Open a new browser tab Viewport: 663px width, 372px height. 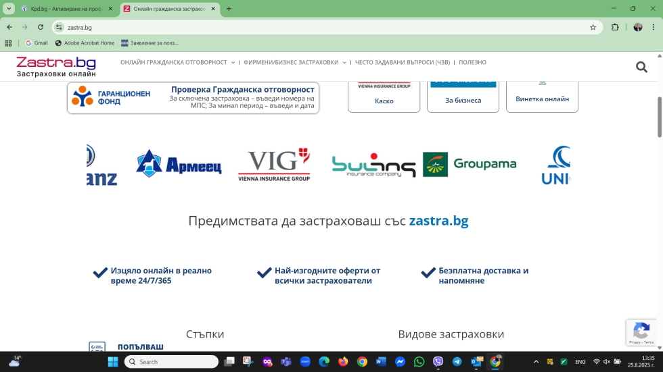pyautogui.click(x=229, y=8)
